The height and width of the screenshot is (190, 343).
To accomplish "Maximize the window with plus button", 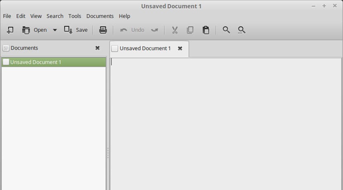I will 324,6.
